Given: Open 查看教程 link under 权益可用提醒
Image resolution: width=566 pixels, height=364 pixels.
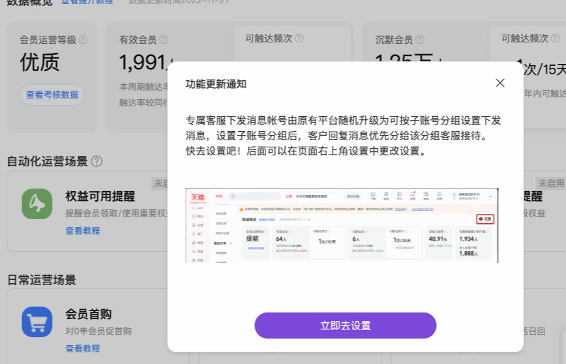Looking at the screenshot, I should pos(83,230).
